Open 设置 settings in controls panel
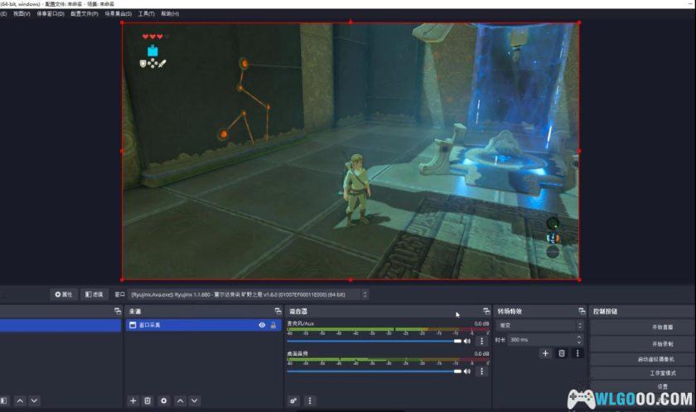696x412 pixels. 642,386
